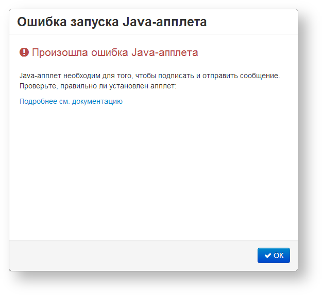Click the red exclamation error icon
The height and width of the screenshot is (296, 323).
[24, 52]
